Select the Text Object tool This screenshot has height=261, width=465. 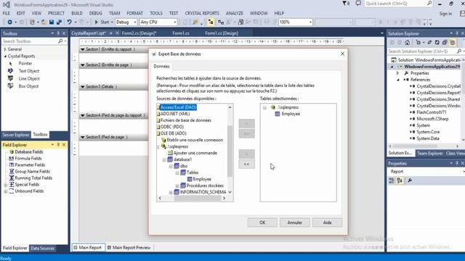click(x=28, y=71)
